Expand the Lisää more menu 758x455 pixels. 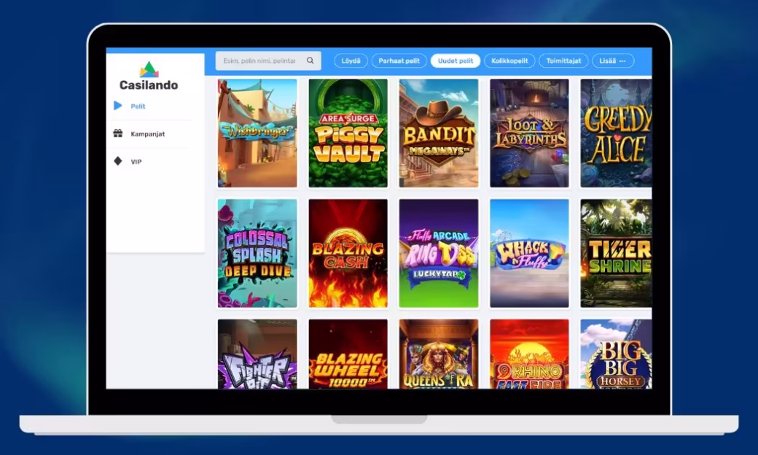(x=612, y=61)
